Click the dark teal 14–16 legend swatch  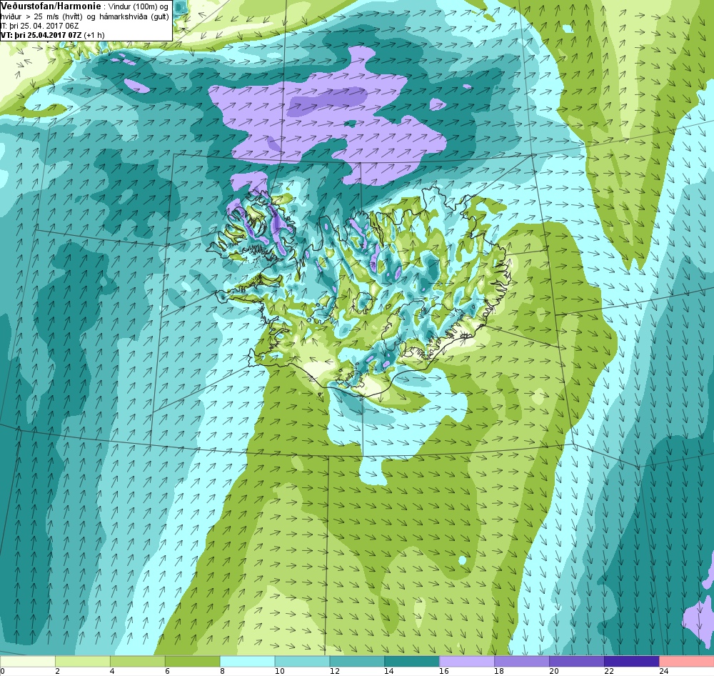pos(412,661)
